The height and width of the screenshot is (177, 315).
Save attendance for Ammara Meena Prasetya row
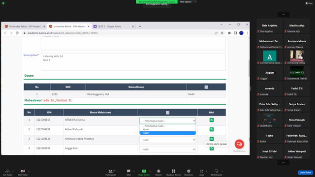[x=212, y=139]
